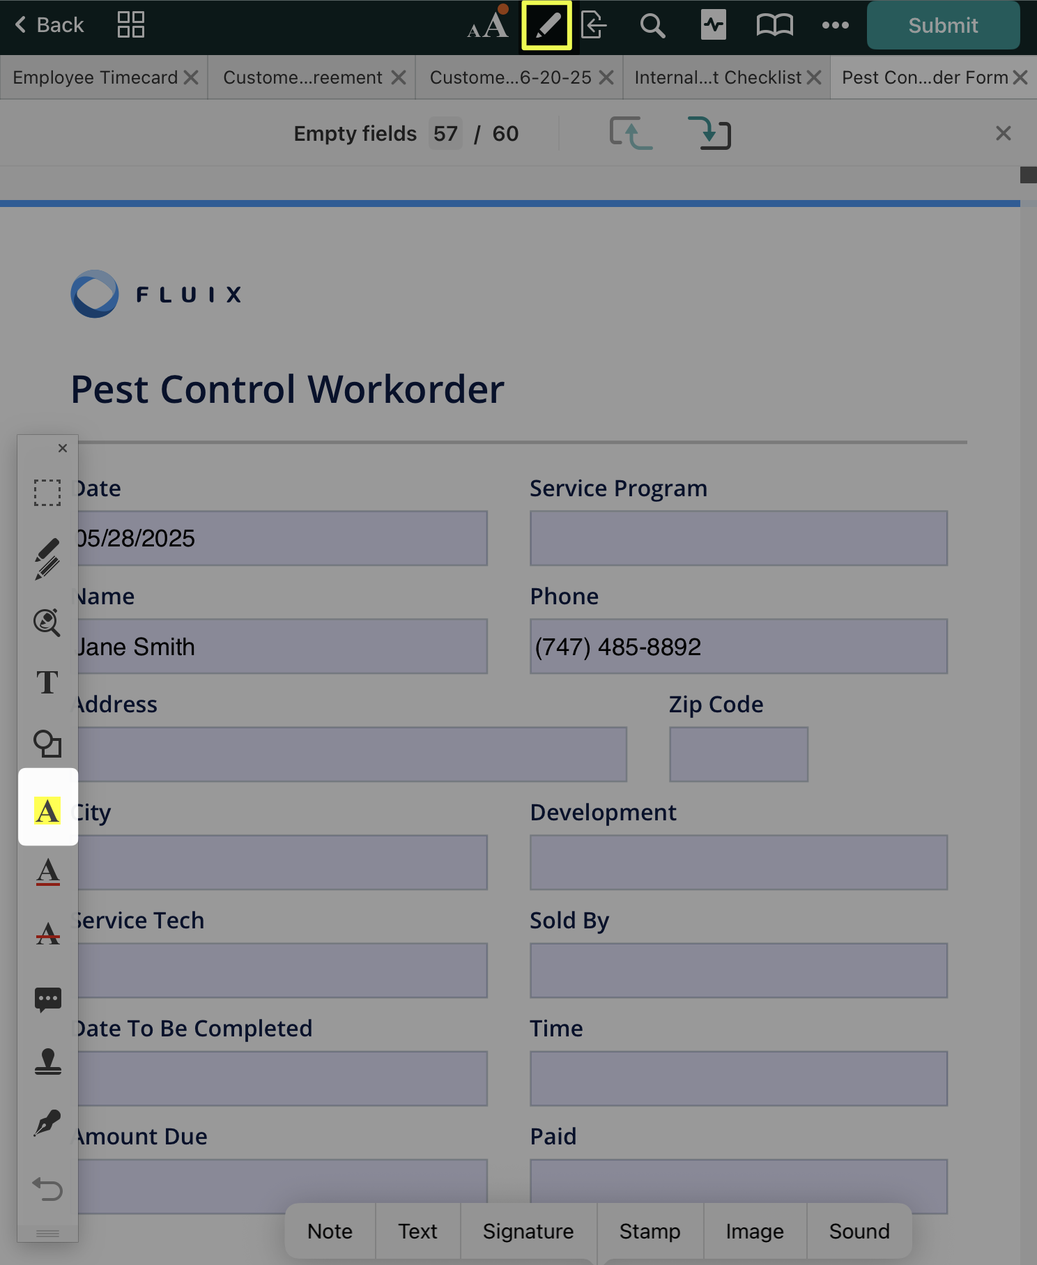Go Back to the previous screen
The width and height of the screenshot is (1037, 1265).
click(x=49, y=26)
